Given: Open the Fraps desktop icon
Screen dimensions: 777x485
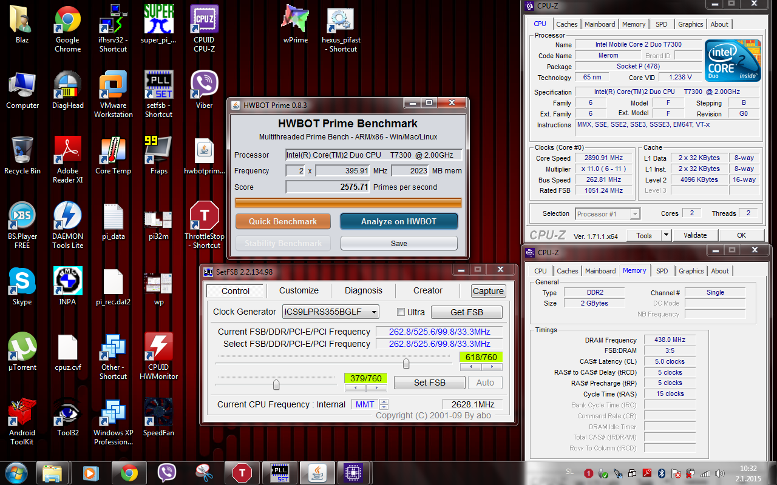Looking at the screenshot, I should (158, 155).
